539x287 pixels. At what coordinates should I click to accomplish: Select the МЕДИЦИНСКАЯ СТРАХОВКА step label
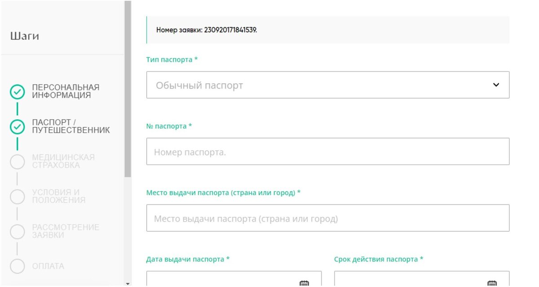coord(63,161)
